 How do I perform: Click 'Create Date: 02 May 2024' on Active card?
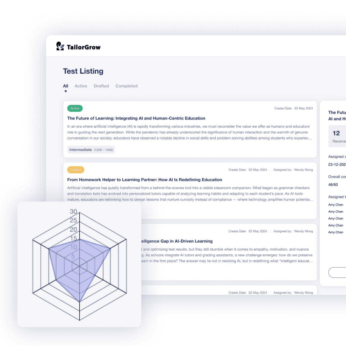(x=293, y=108)
